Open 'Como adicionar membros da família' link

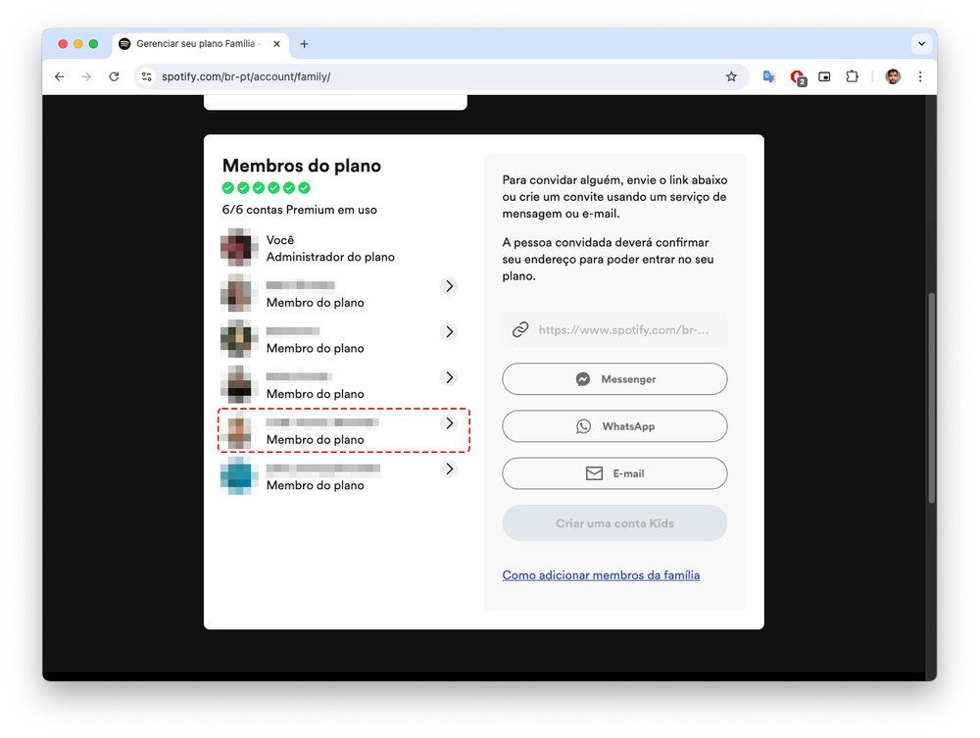coord(601,575)
